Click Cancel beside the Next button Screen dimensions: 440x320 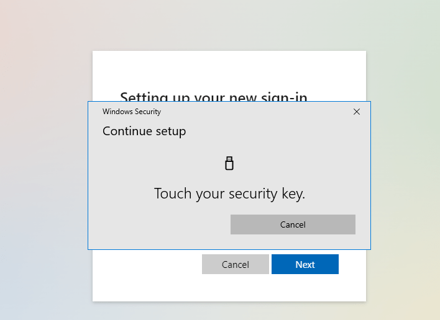click(235, 264)
